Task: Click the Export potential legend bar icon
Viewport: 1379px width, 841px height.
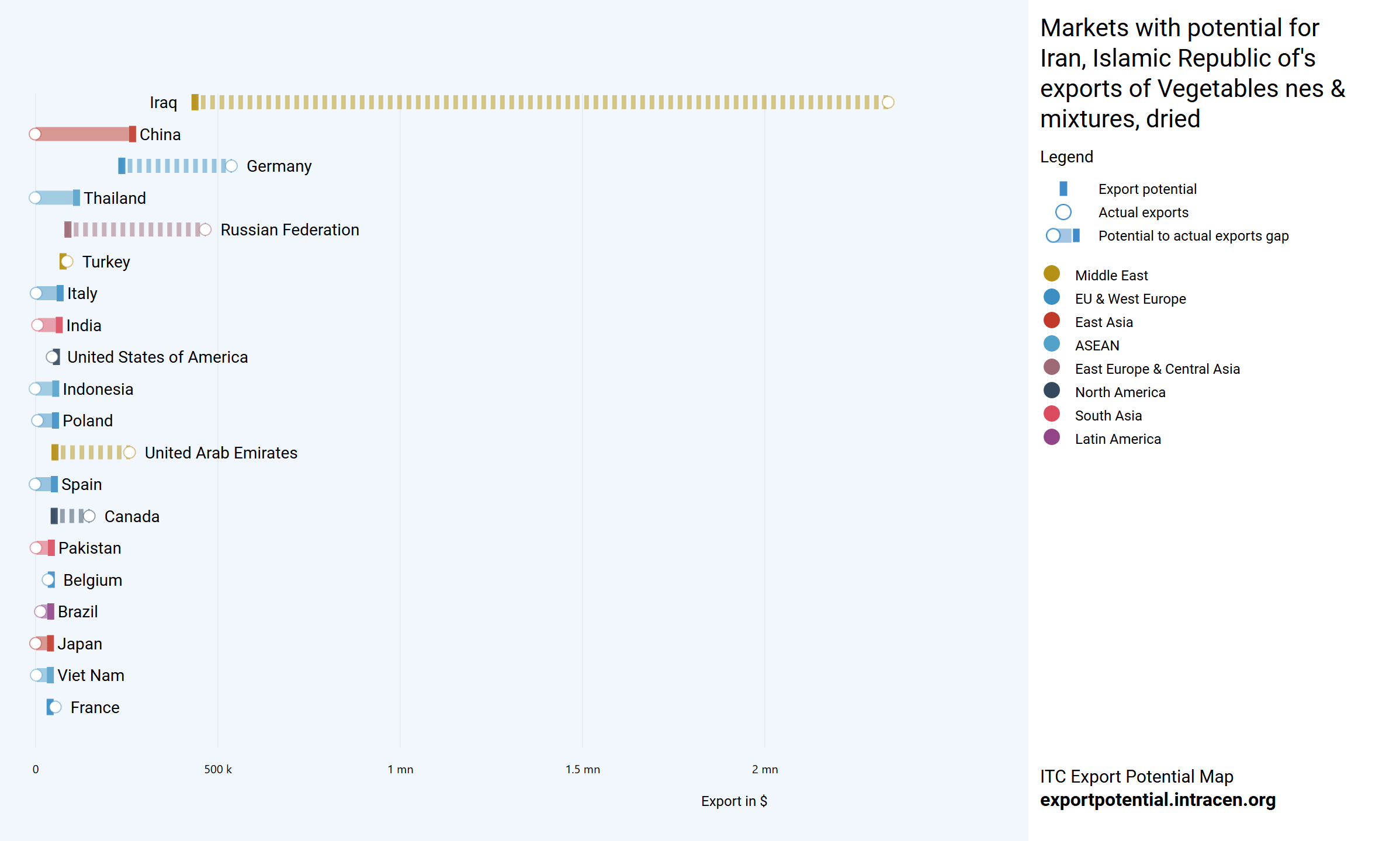Action: [x=1063, y=189]
